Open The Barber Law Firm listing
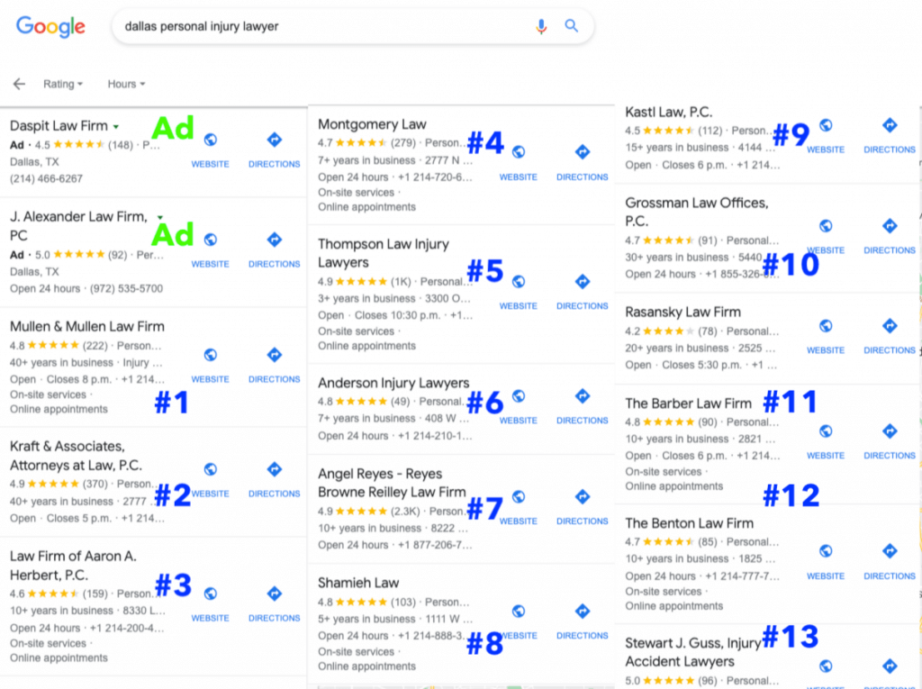This screenshot has height=689, width=922. (688, 403)
